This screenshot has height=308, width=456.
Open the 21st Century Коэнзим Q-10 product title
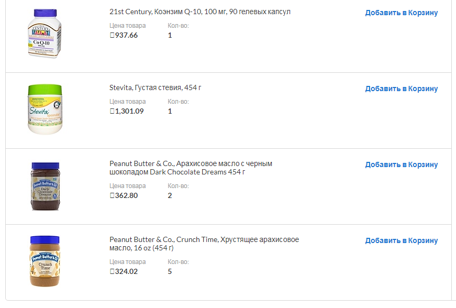pyautogui.click(x=200, y=12)
